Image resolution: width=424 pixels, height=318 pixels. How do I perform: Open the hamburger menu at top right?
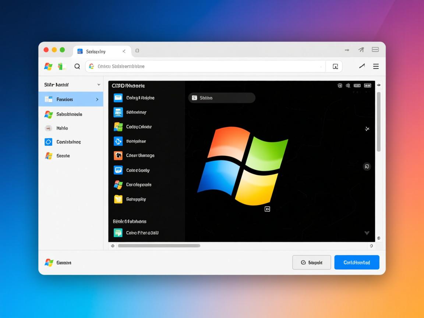tap(376, 66)
